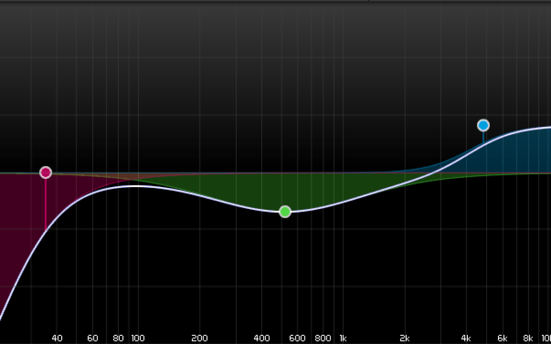Click the 600 frequency axis label
The width and height of the screenshot is (551, 344).
[x=297, y=338]
